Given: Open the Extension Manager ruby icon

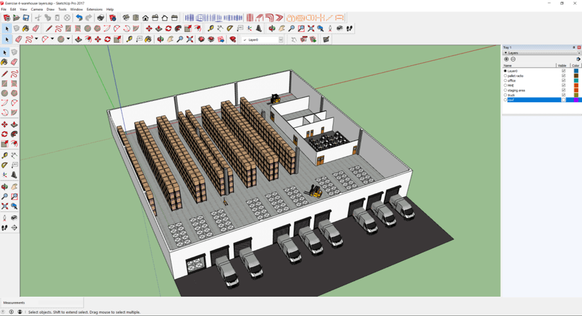Looking at the screenshot, I should click(233, 39).
